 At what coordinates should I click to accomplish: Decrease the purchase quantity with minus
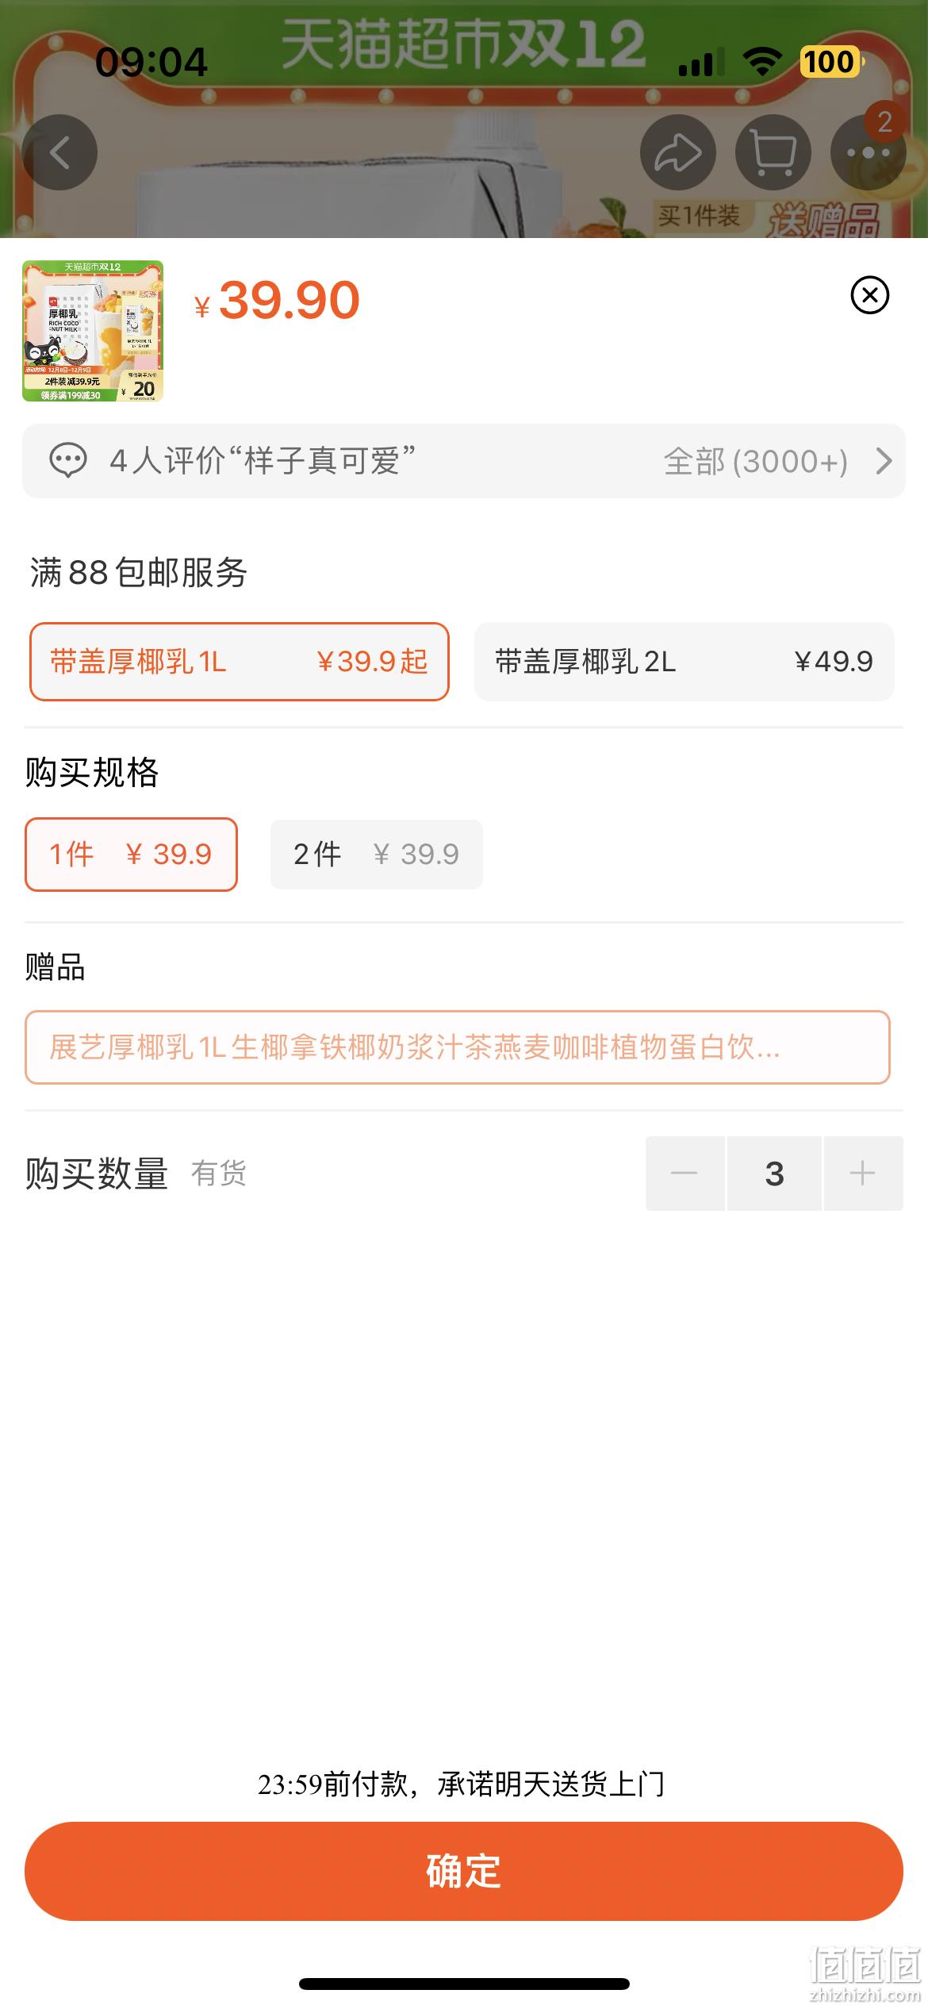[684, 1174]
